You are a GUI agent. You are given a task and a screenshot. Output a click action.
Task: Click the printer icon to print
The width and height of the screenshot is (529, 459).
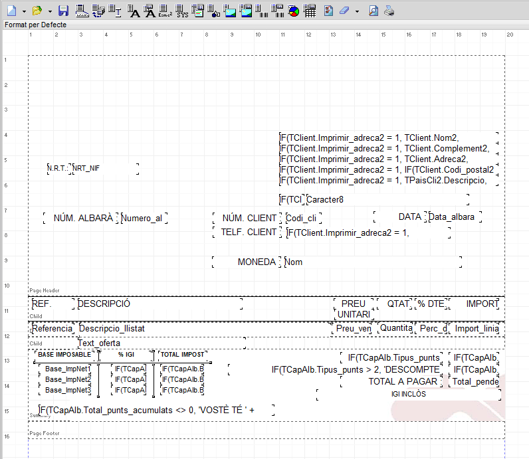click(389, 11)
